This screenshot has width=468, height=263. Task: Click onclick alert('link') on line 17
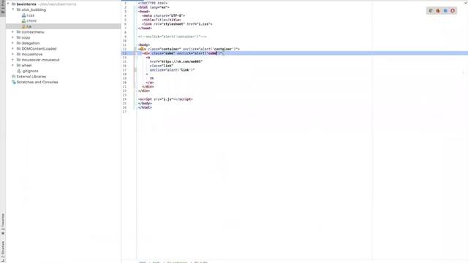(173, 70)
